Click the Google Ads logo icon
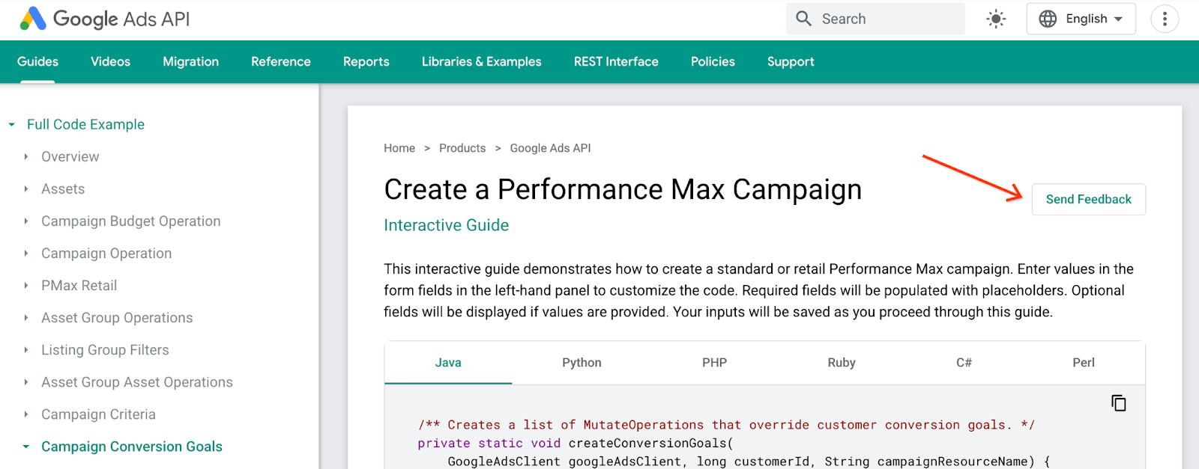Screen dimensions: 1199x469 click(33, 19)
